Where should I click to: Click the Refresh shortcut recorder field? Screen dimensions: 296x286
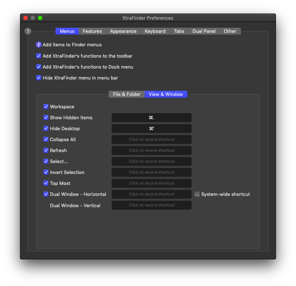152,151
